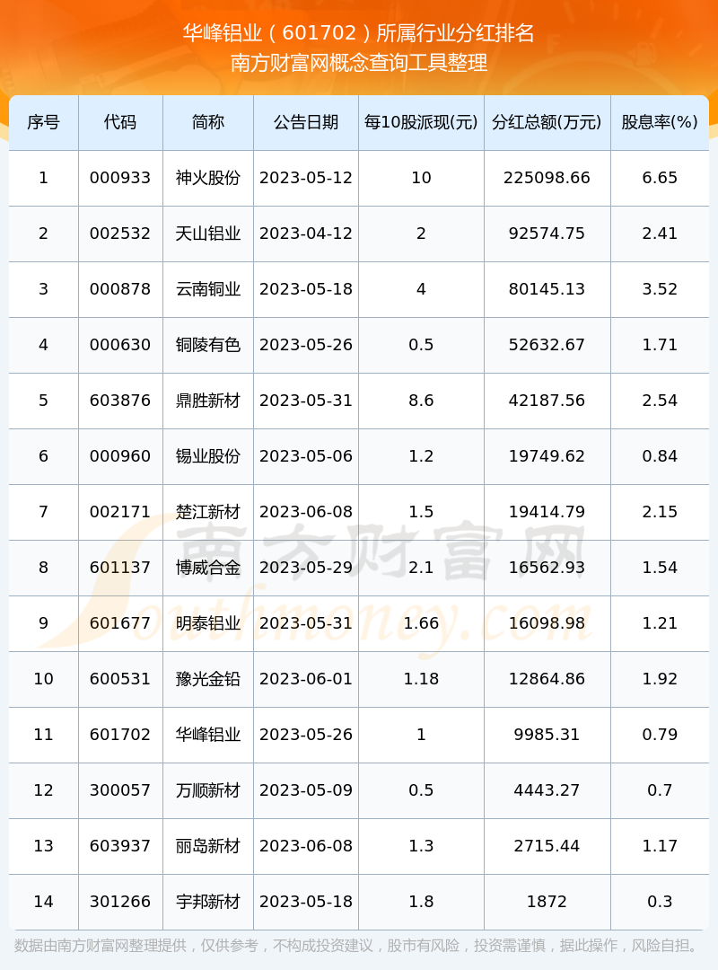Click the 序号 column header
The image size is (718, 970).
[43, 122]
